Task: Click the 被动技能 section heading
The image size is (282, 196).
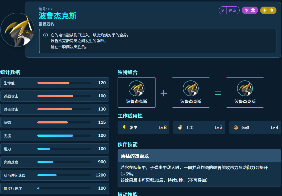Action: click(128, 194)
